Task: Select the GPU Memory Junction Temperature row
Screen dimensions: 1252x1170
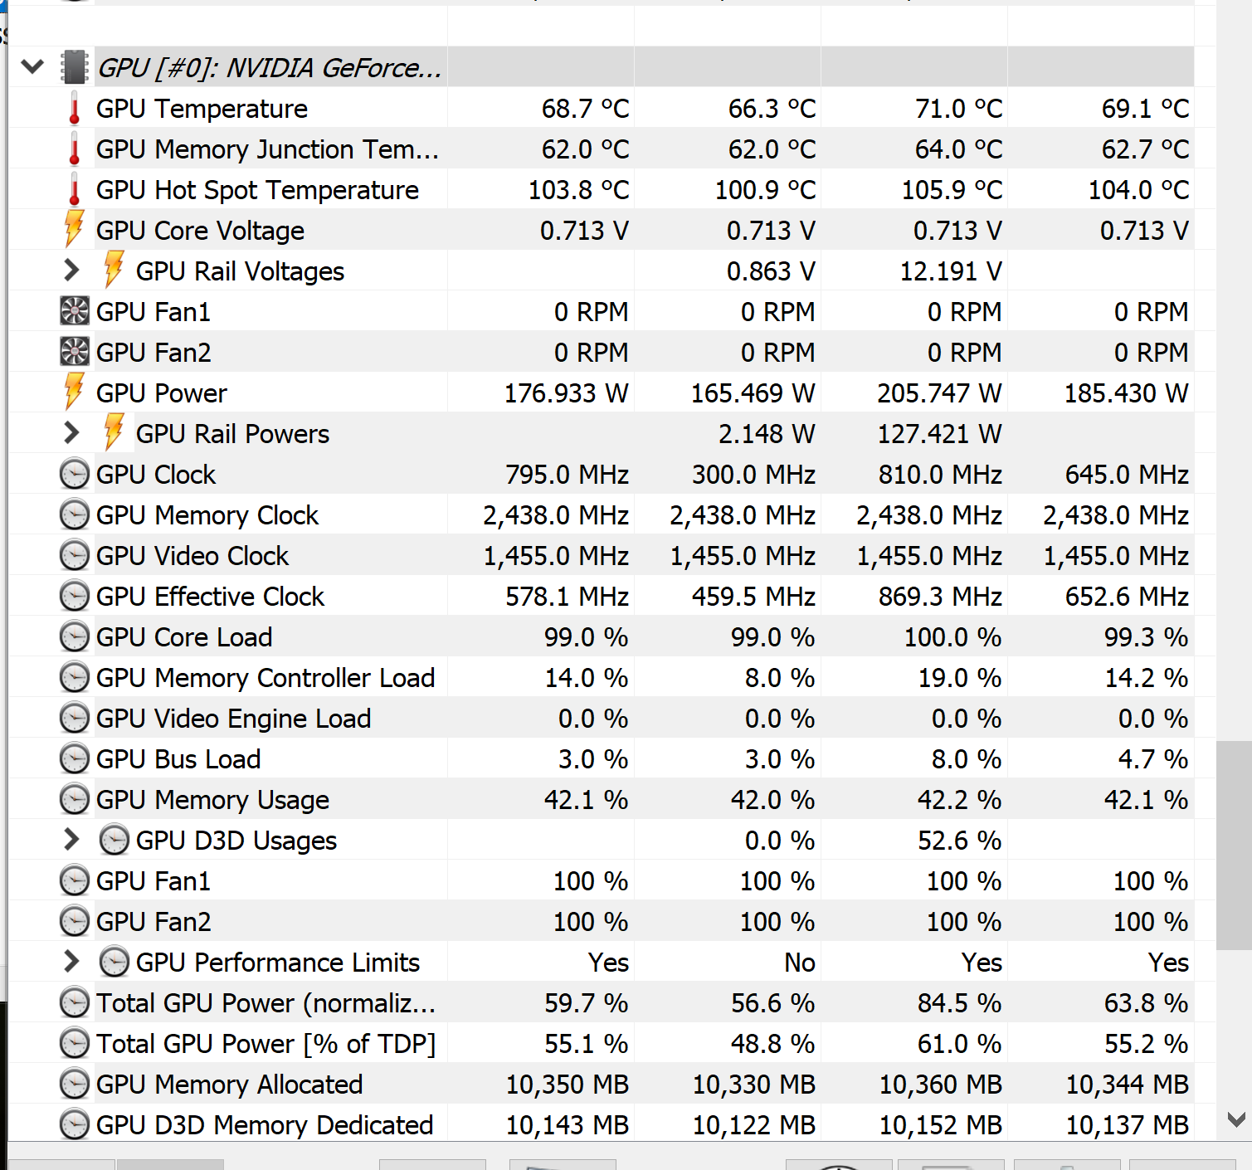Action: [267, 149]
